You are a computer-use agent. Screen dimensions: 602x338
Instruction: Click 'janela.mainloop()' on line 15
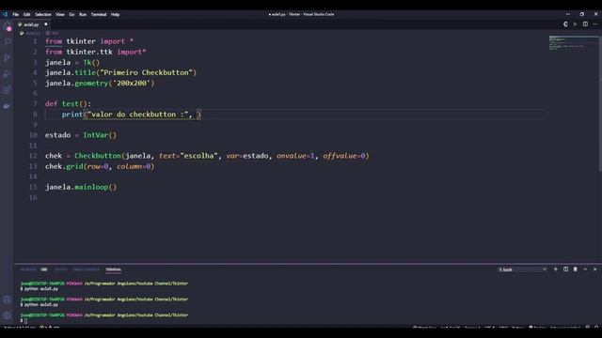click(x=81, y=187)
